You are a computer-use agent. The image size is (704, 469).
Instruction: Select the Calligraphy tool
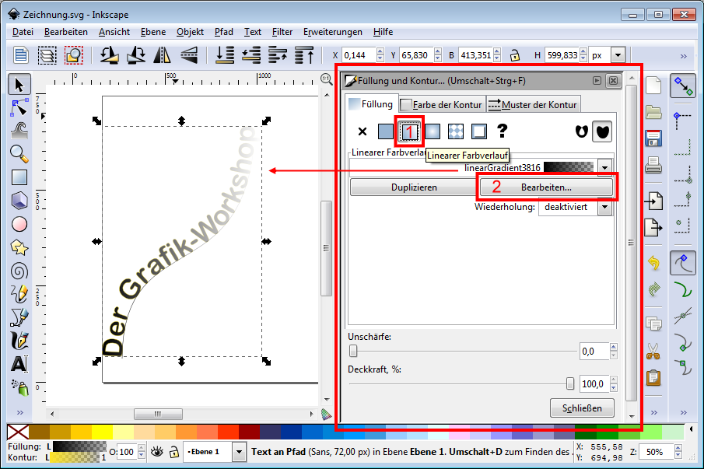tap(19, 341)
